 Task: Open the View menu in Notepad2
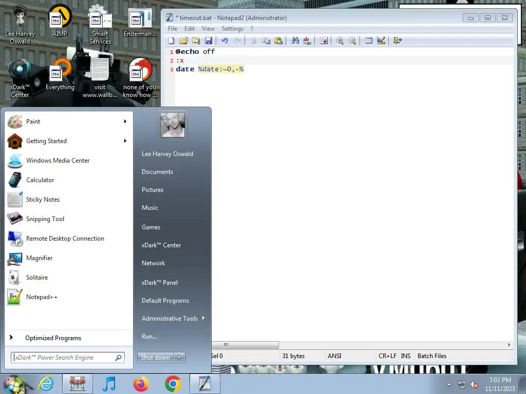click(208, 29)
